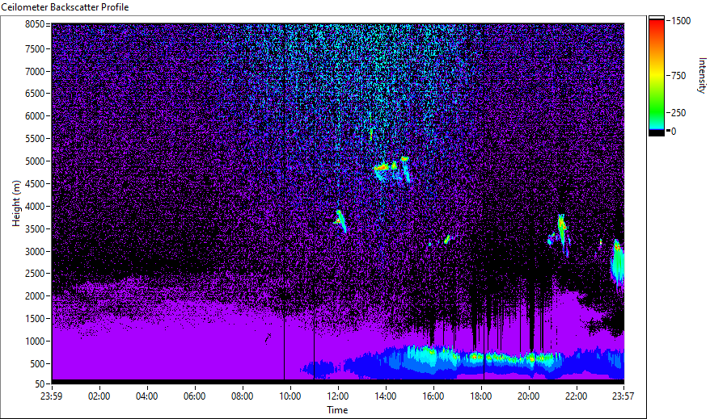
Task: Click the 14:00 time axis label
Action: coord(386,396)
